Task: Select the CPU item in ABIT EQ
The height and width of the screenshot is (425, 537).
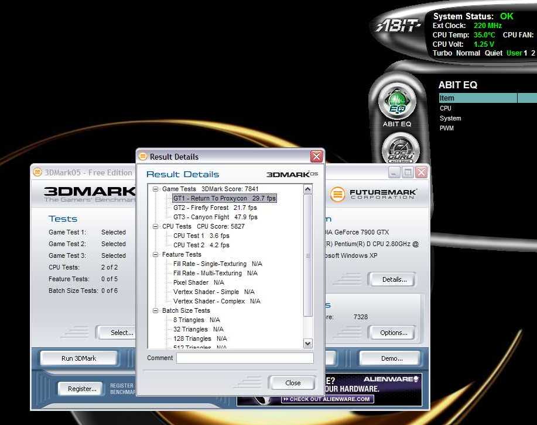Action: pyautogui.click(x=445, y=108)
